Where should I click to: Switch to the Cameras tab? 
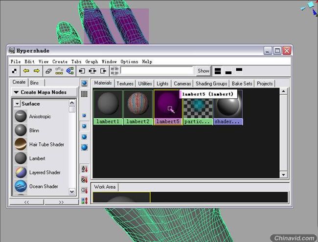pos(182,84)
